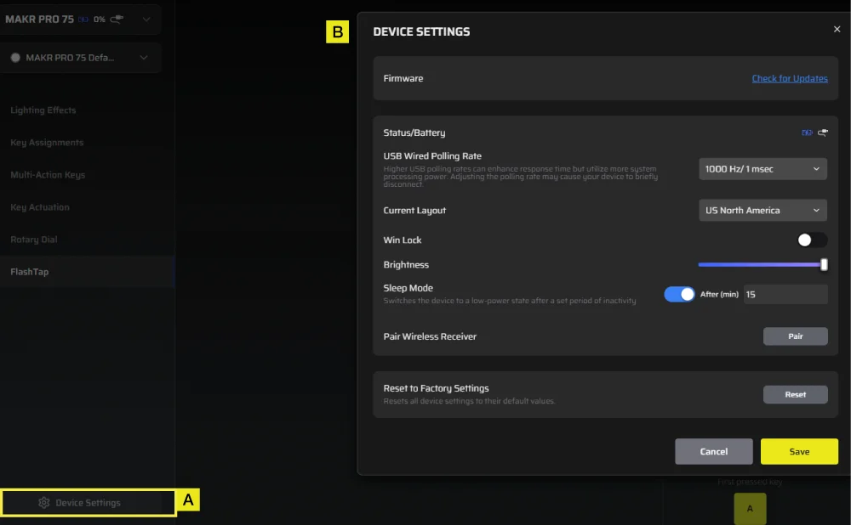Click the Sleep Mode minutes input field
The width and height of the screenshot is (851, 525).
(785, 293)
